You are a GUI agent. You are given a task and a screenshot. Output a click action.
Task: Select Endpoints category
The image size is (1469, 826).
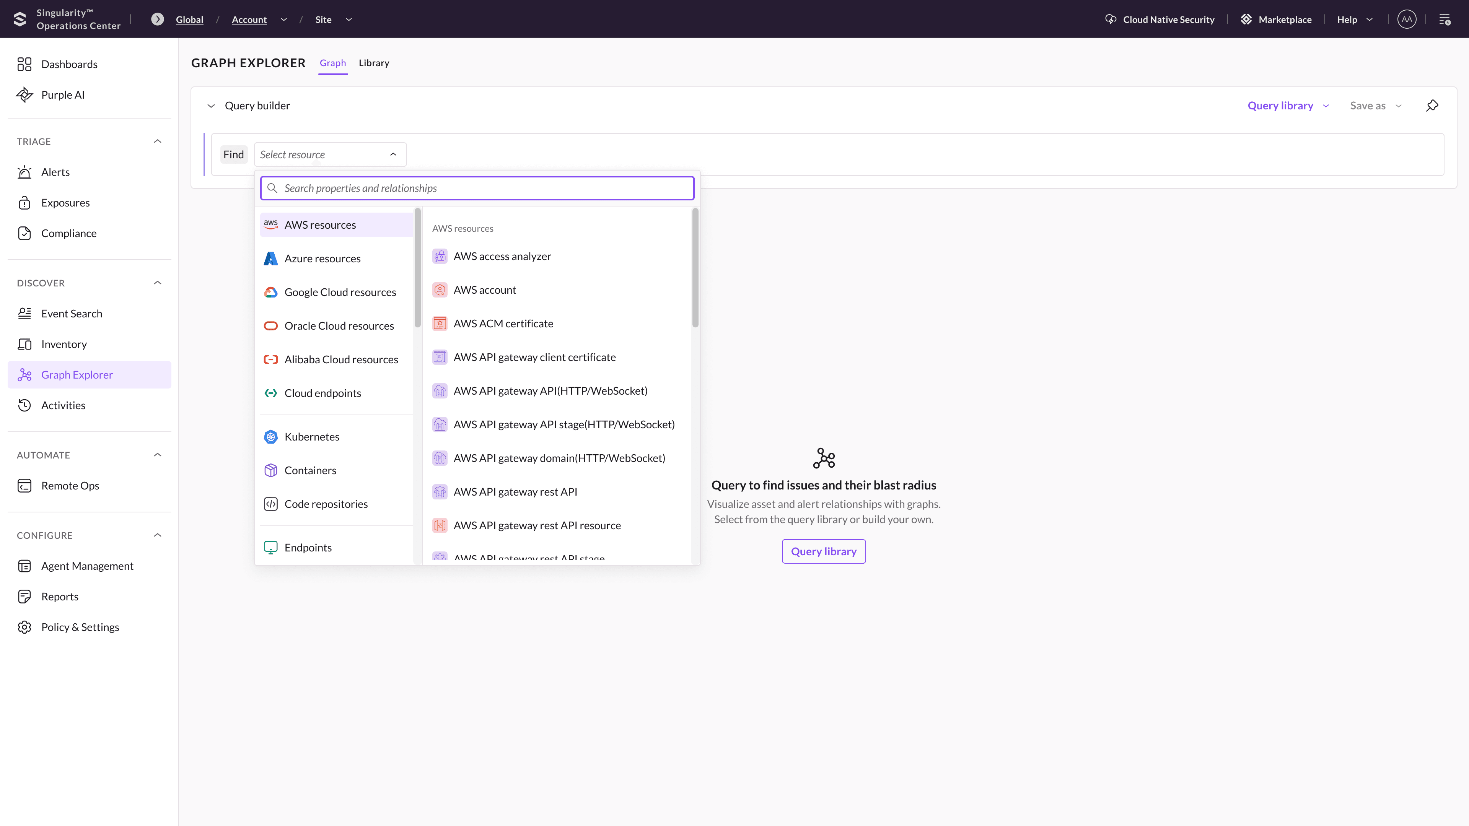337,548
